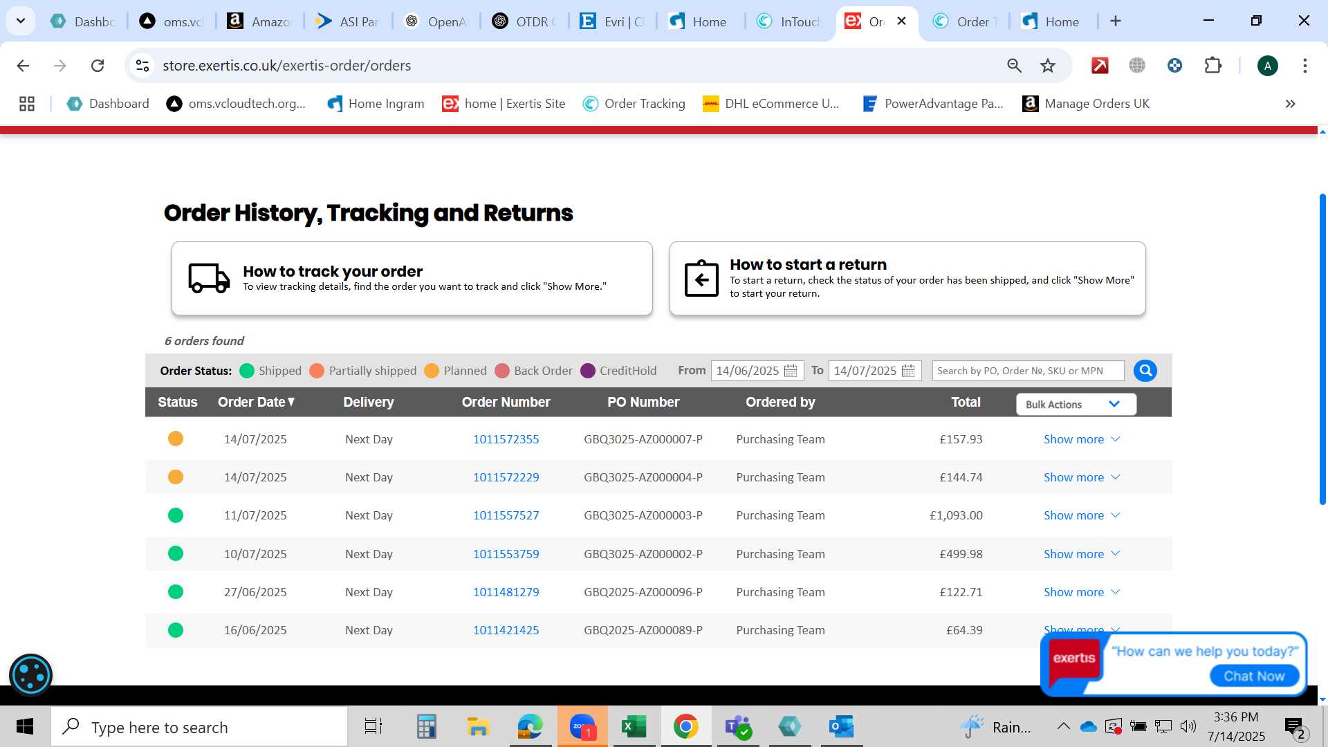Expand Show more for order 1011572229
This screenshot has height=747, width=1328.
[x=1081, y=477]
